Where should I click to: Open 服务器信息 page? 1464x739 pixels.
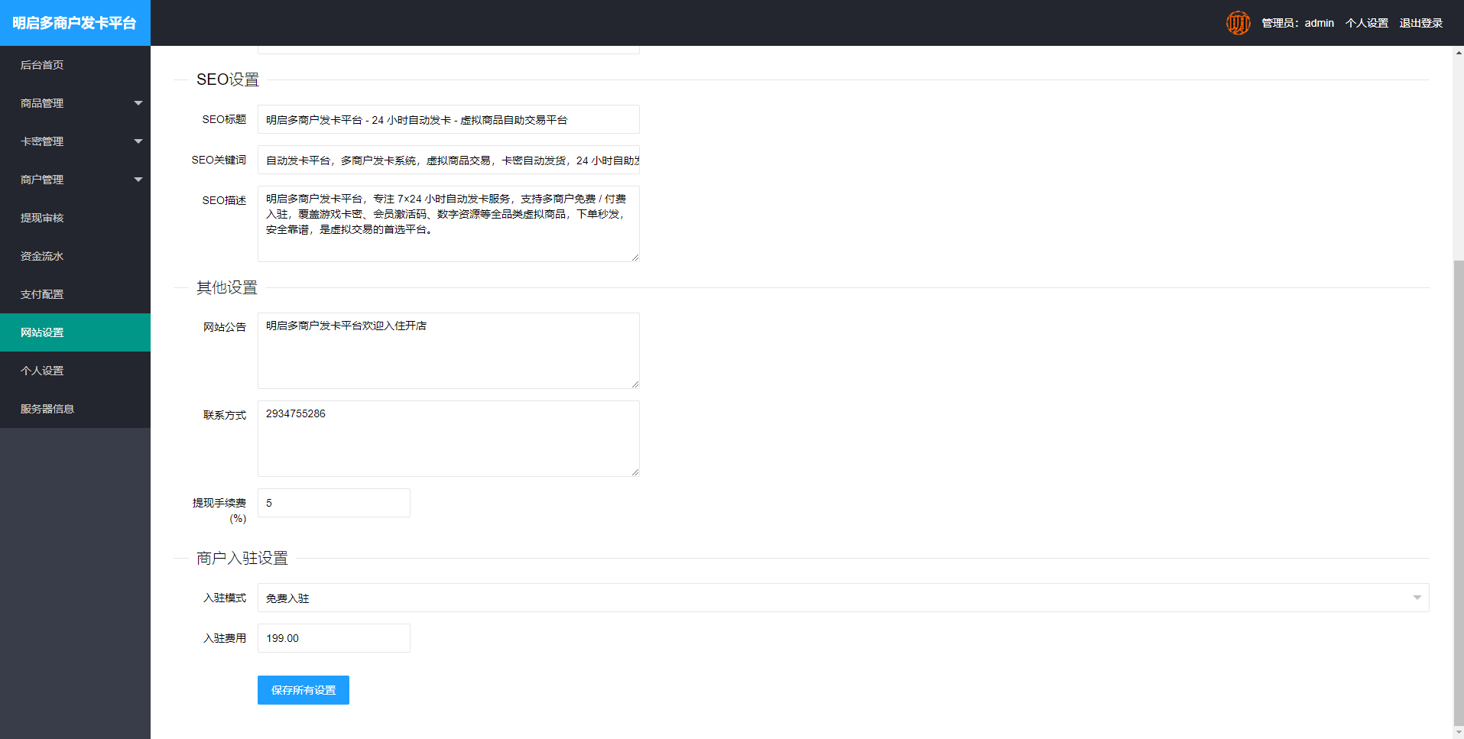[47, 409]
